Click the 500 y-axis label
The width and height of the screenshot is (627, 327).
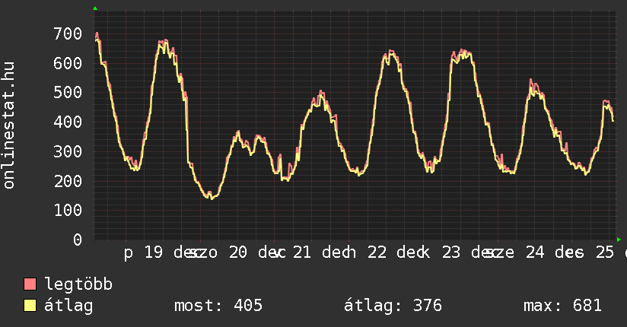click(67, 93)
